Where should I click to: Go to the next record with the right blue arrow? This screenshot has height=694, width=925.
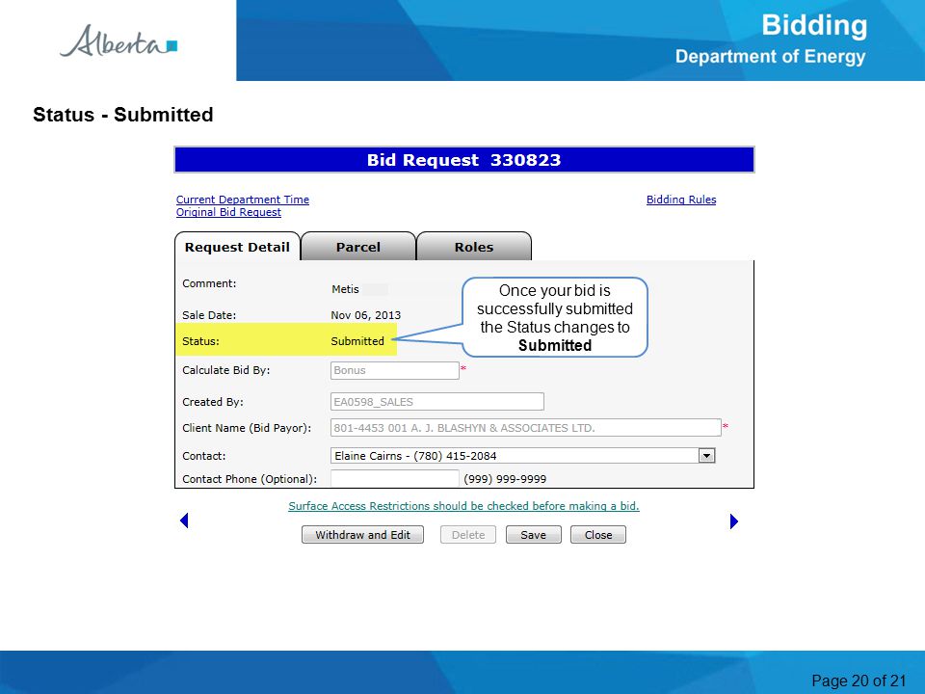[x=734, y=521]
